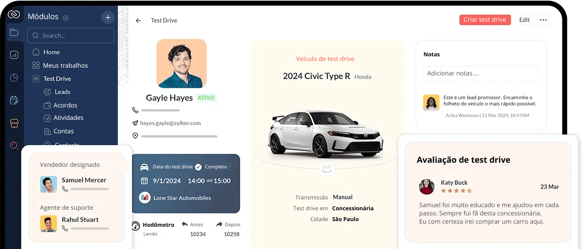Open the pie chart analytics icon
Image resolution: width=584 pixels, height=249 pixels.
tap(14, 77)
